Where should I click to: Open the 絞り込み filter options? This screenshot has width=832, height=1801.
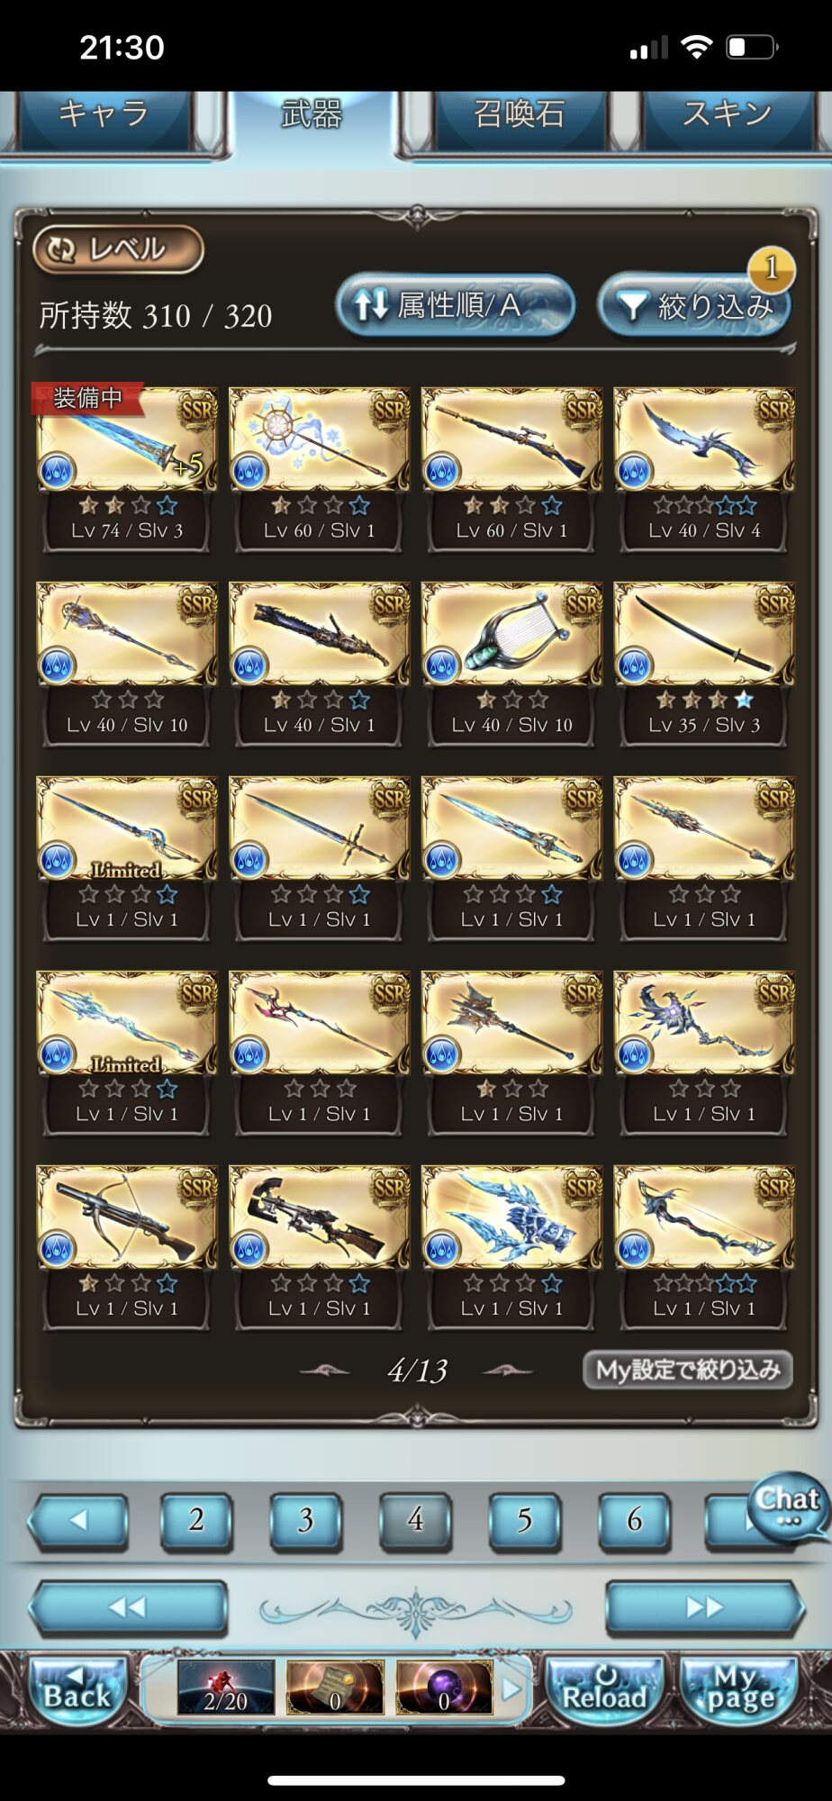694,305
